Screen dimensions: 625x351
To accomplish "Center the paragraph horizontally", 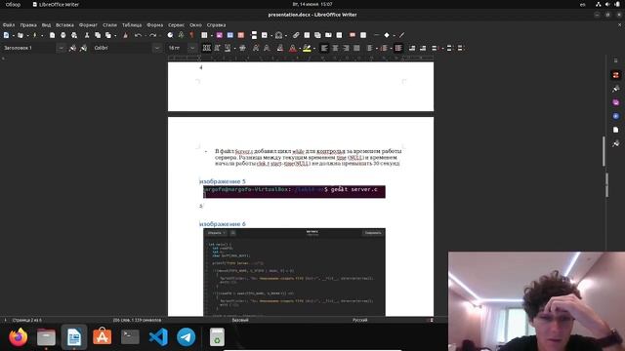I will (335, 48).
